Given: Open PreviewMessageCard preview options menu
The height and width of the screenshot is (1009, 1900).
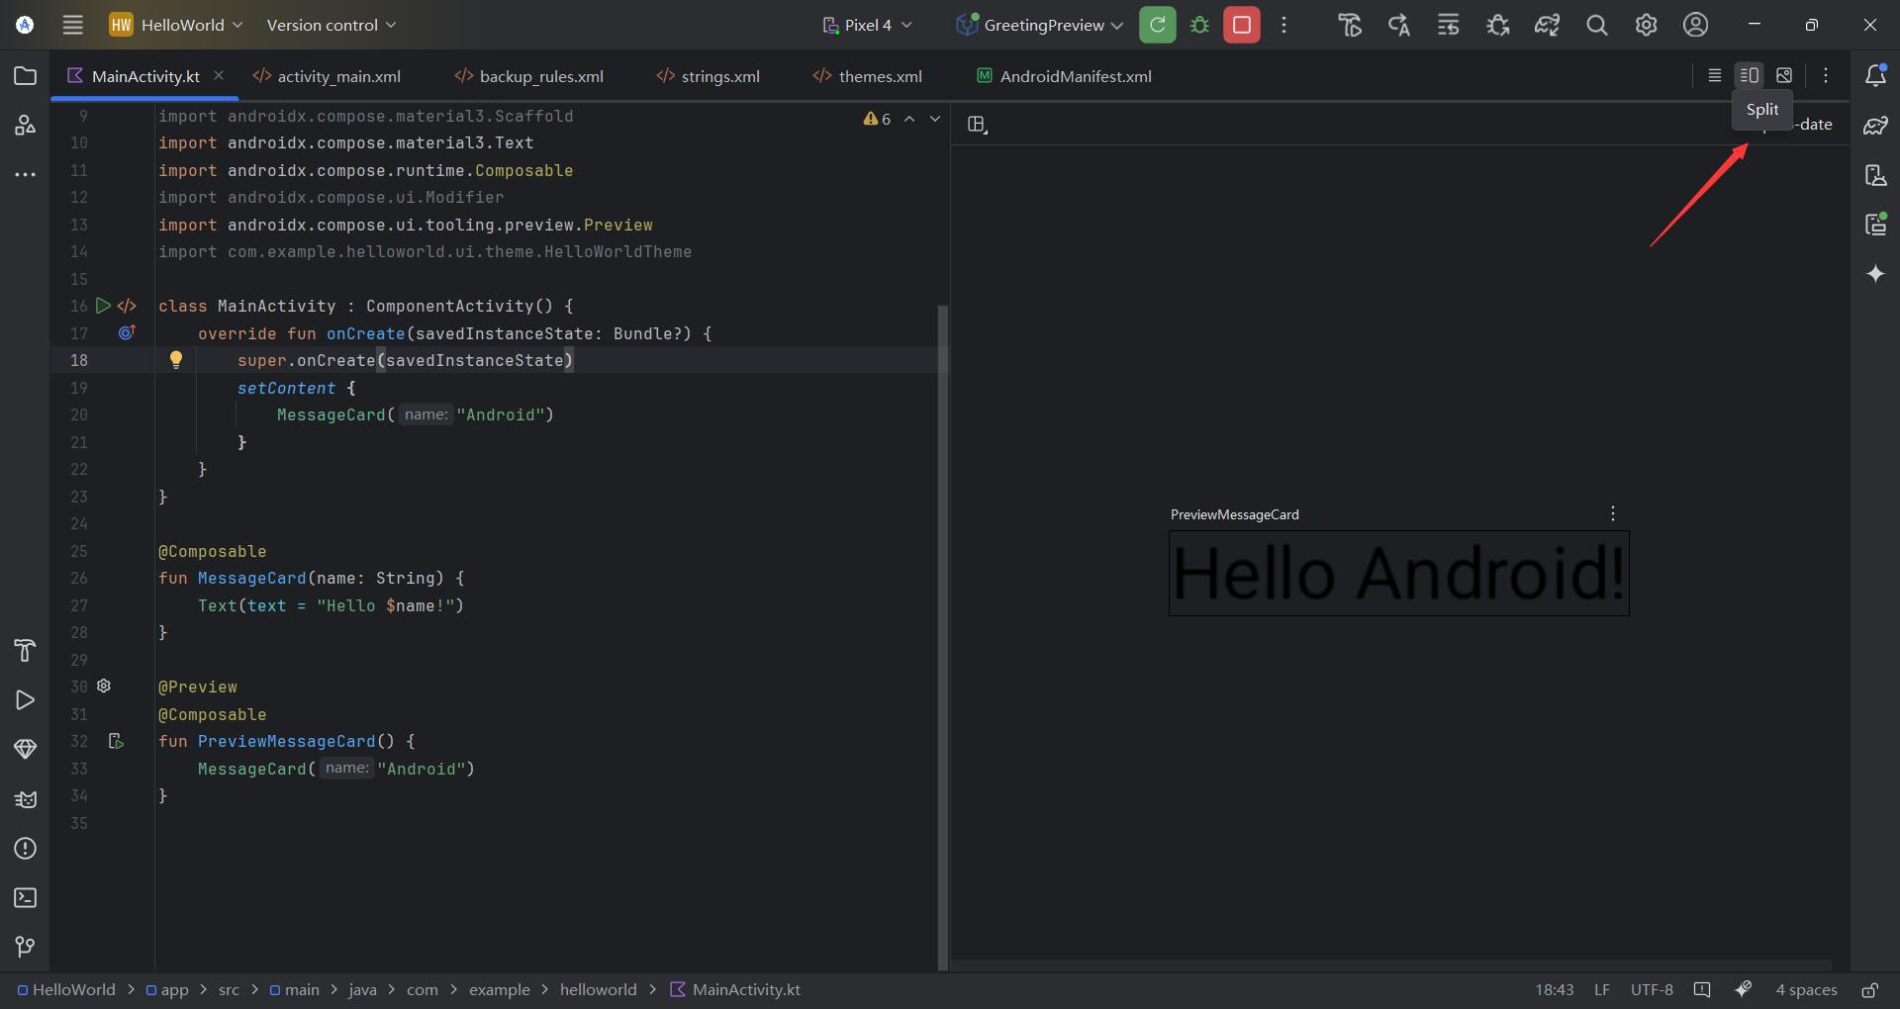Looking at the screenshot, I should point(1613,513).
